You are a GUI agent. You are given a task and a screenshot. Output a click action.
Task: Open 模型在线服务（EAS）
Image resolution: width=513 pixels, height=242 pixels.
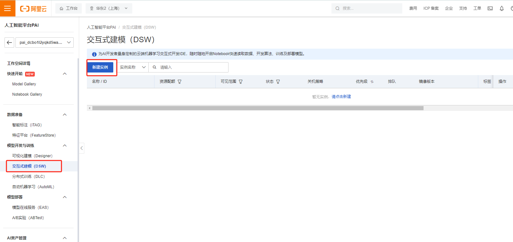coord(31,208)
